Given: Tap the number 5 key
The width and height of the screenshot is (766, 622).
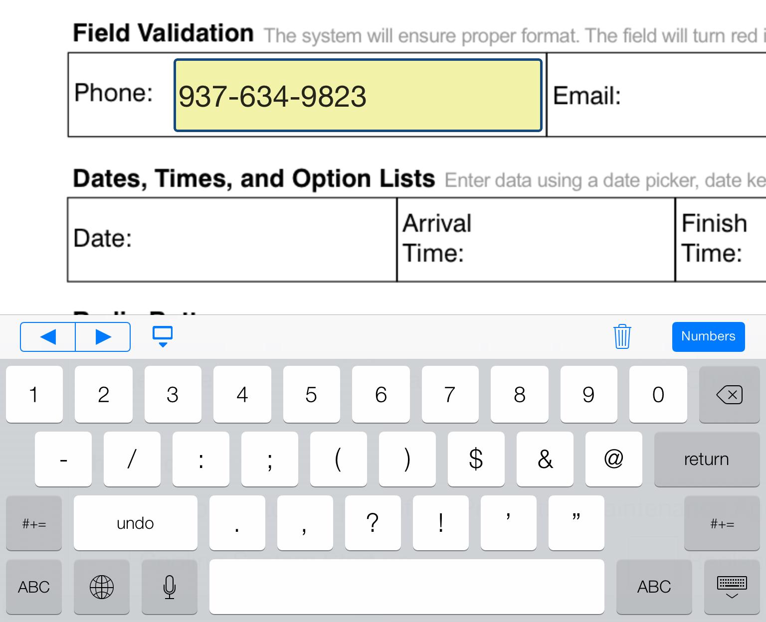Looking at the screenshot, I should [311, 395].
